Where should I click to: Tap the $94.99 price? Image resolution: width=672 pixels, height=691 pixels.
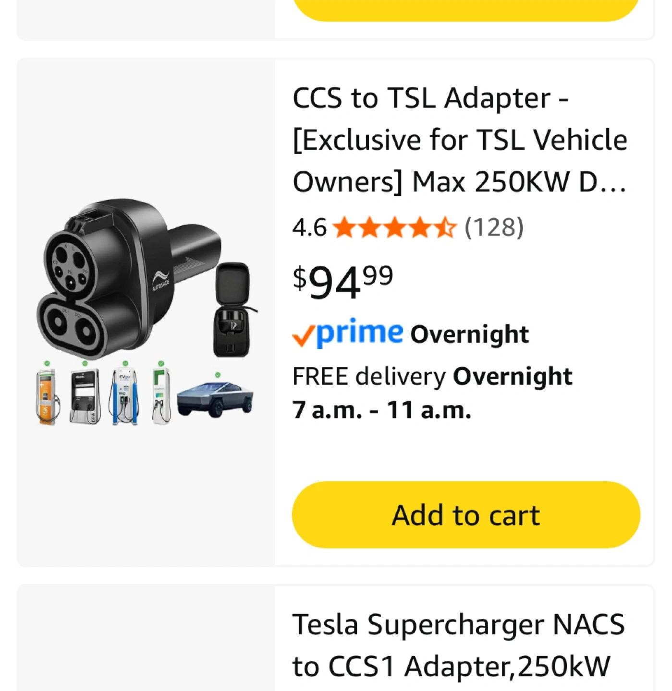click(x=343, y=282)
